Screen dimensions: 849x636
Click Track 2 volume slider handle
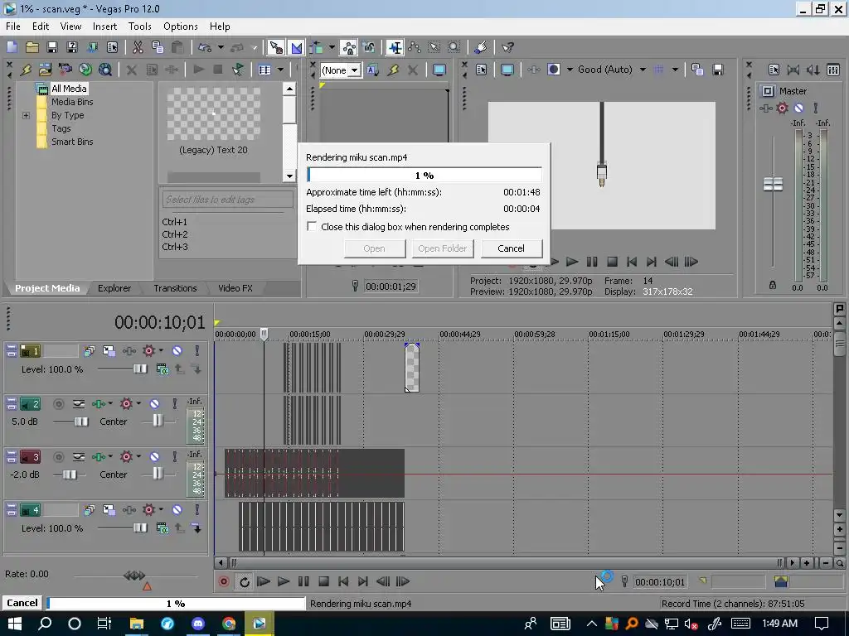point(81,422)
